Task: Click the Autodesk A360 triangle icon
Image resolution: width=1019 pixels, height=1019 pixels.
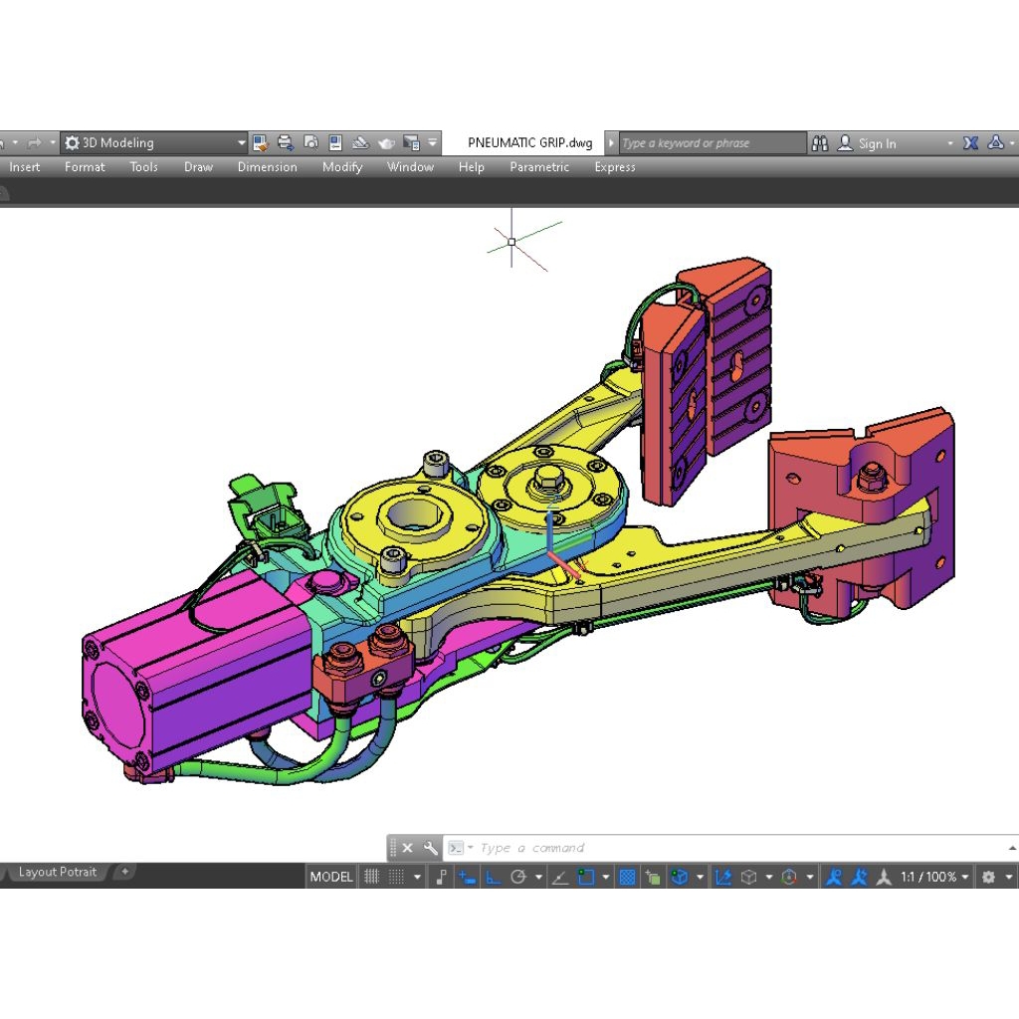Action: 995,142
